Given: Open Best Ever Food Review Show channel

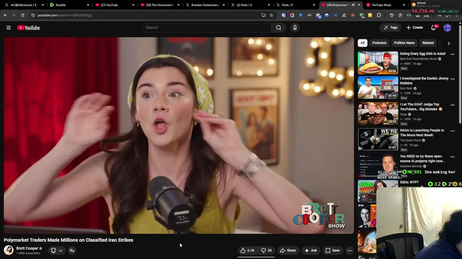Looking at the screenshot, I should (418, 59).
